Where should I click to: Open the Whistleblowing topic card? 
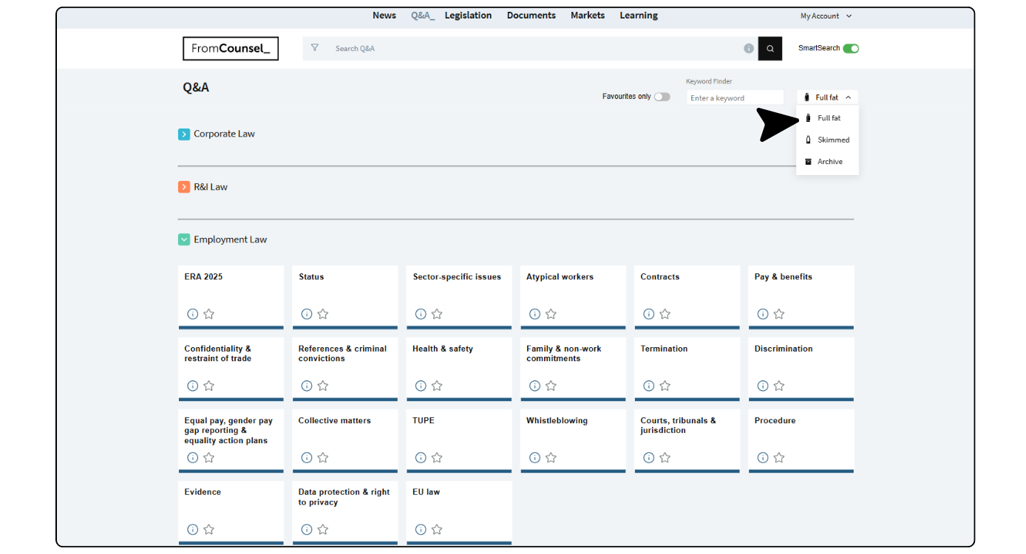[573, 441]
